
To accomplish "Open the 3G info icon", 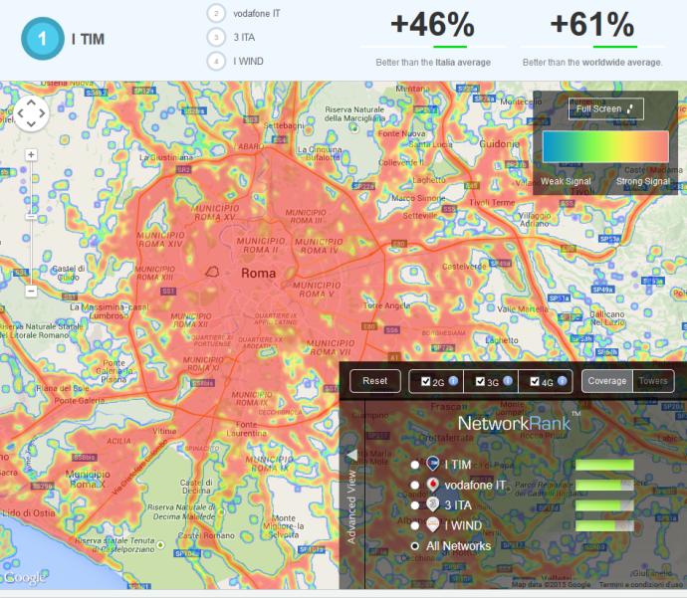I will [x=508, y=380].
